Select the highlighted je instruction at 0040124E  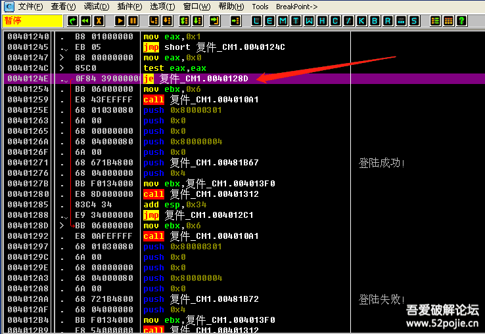pos(197,78)
